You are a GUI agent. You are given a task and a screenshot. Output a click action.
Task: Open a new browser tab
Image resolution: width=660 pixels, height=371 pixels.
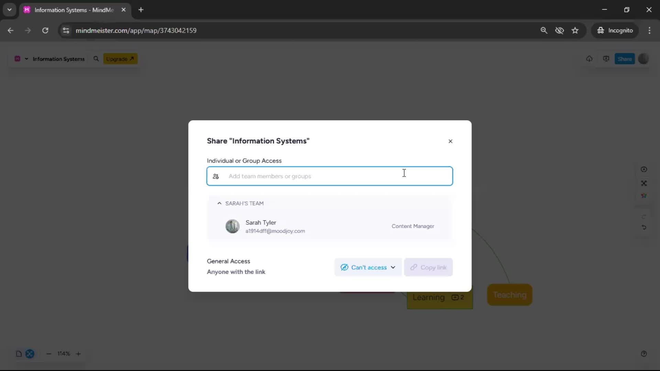point(141,10)
